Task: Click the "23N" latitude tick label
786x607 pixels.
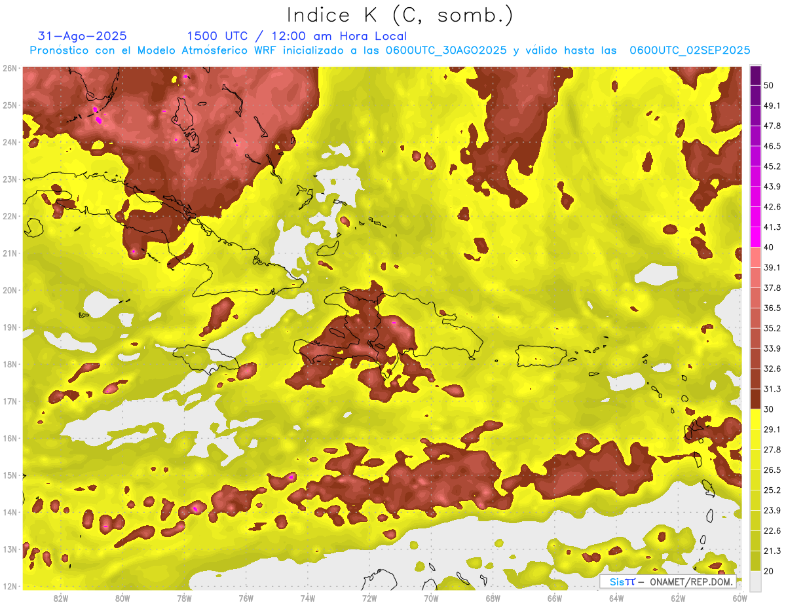Action: point(9,179)
